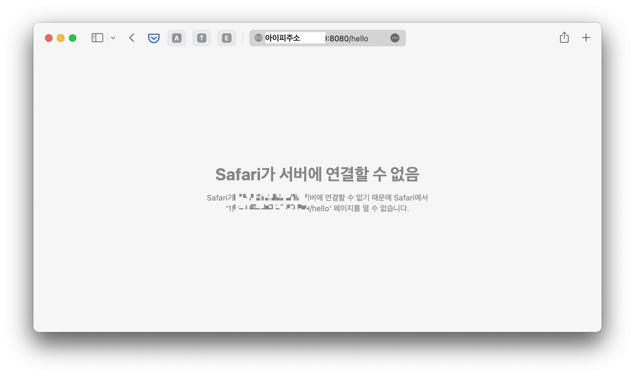The image size is (635, 376).
Task: Open the Pocket extension icon
Action: click(154, 38)
